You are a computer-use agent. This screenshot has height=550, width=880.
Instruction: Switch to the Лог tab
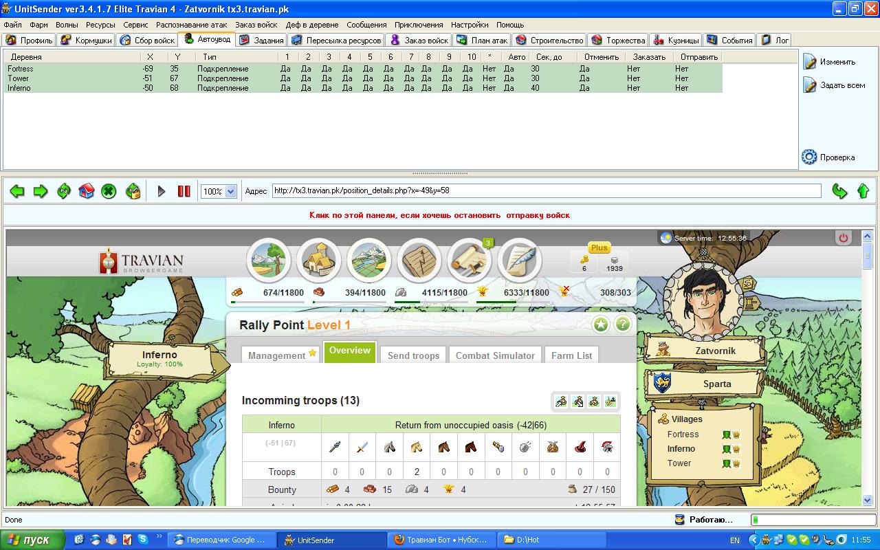point(775,41)
